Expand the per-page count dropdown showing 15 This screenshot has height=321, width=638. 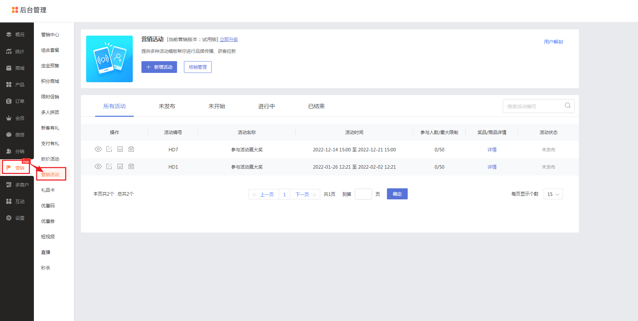553,194
